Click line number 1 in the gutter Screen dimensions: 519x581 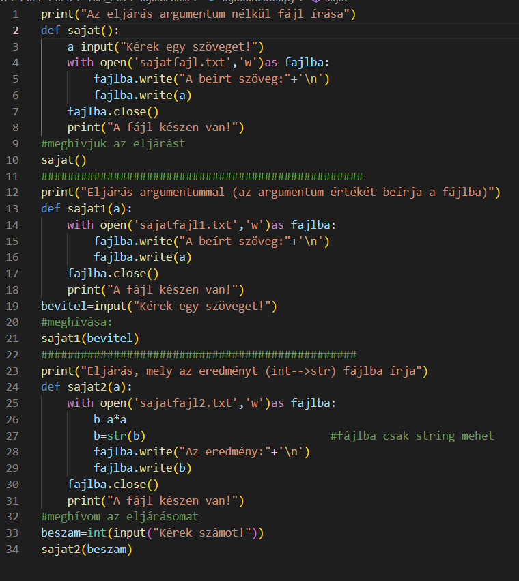point(15,14)
